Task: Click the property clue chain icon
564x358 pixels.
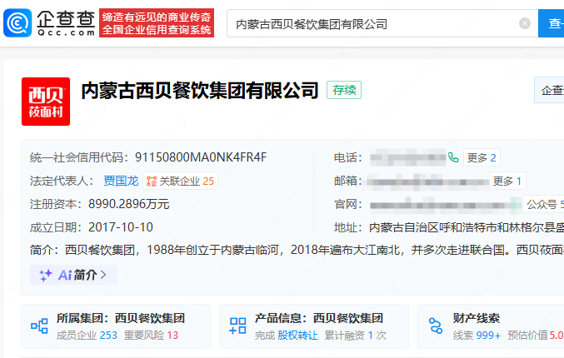Action: (x=436, y=326)
